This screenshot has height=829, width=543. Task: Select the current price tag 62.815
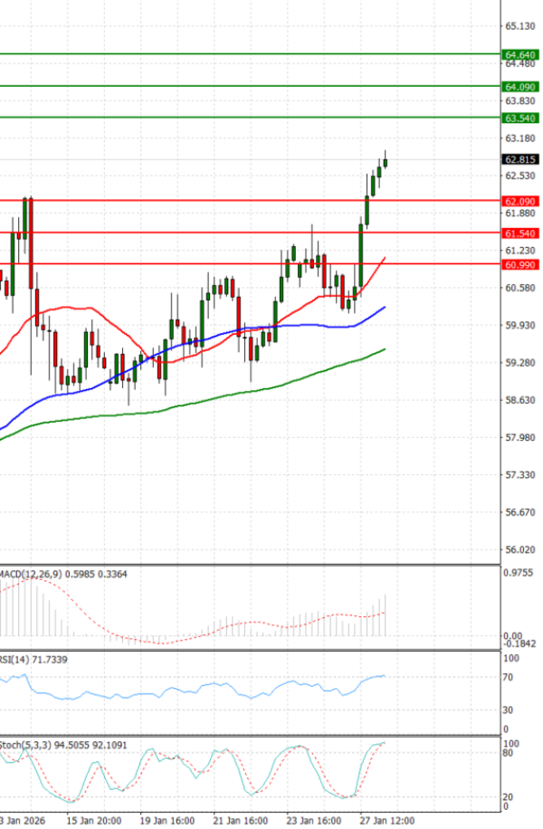coord(520,159)
